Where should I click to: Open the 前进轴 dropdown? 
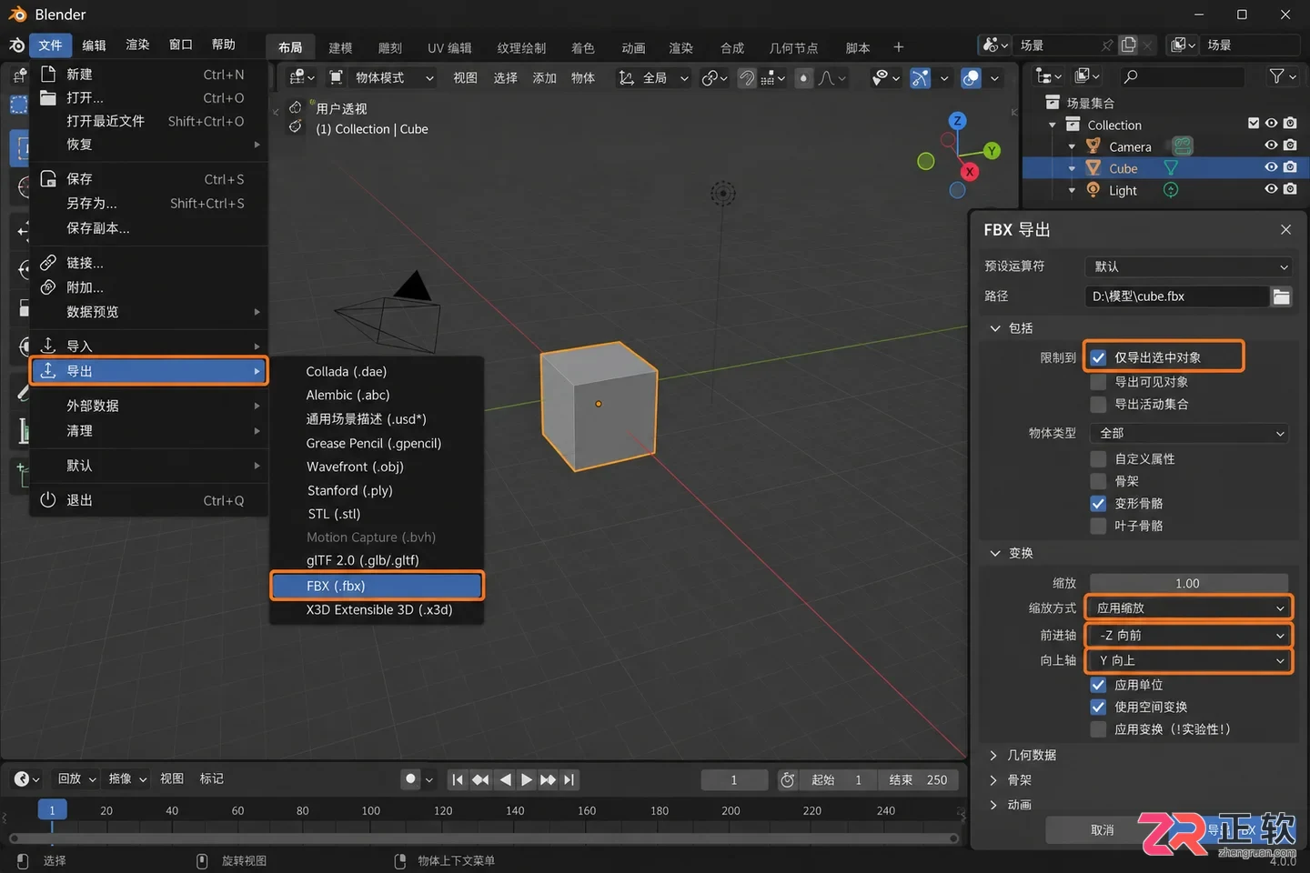click(x=1189, y=636)
